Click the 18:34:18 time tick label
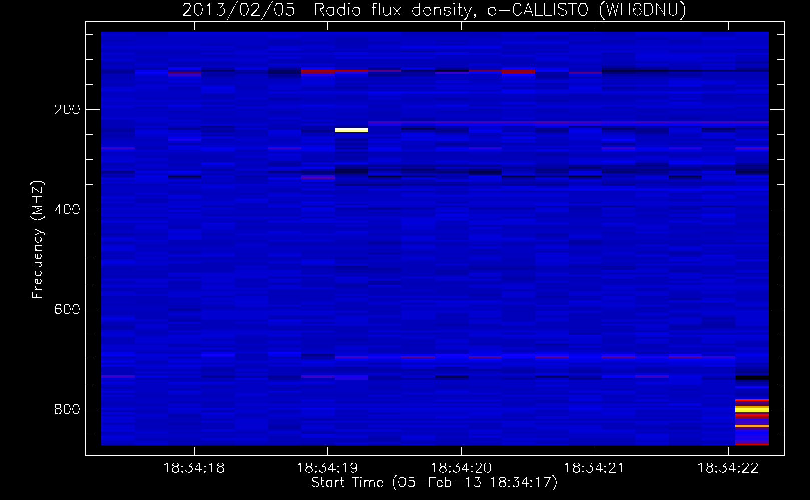810x500 pixels. [194, 468]
